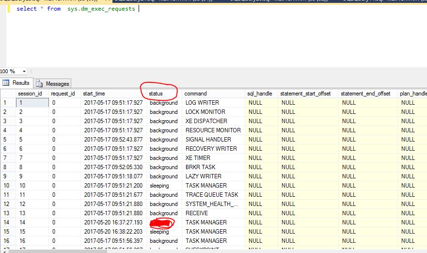The width and height of the screenshot is (427, 253).
Task: Click the RECOVERY WRITER command cell
Action: point(213,149)
